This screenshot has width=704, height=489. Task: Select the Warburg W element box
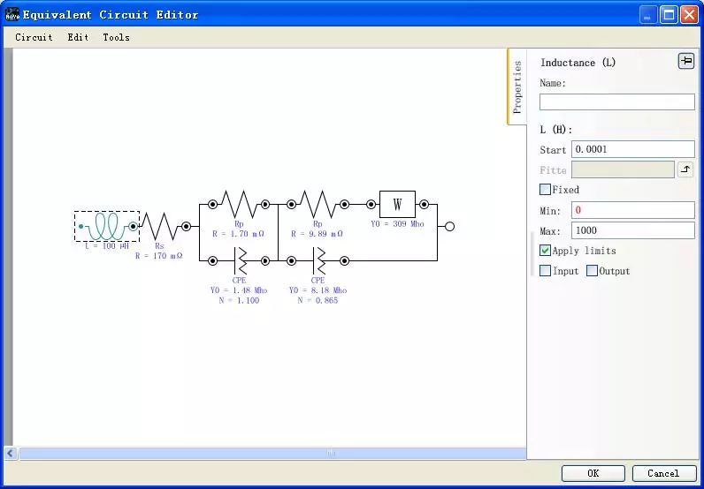coord(397,205)
